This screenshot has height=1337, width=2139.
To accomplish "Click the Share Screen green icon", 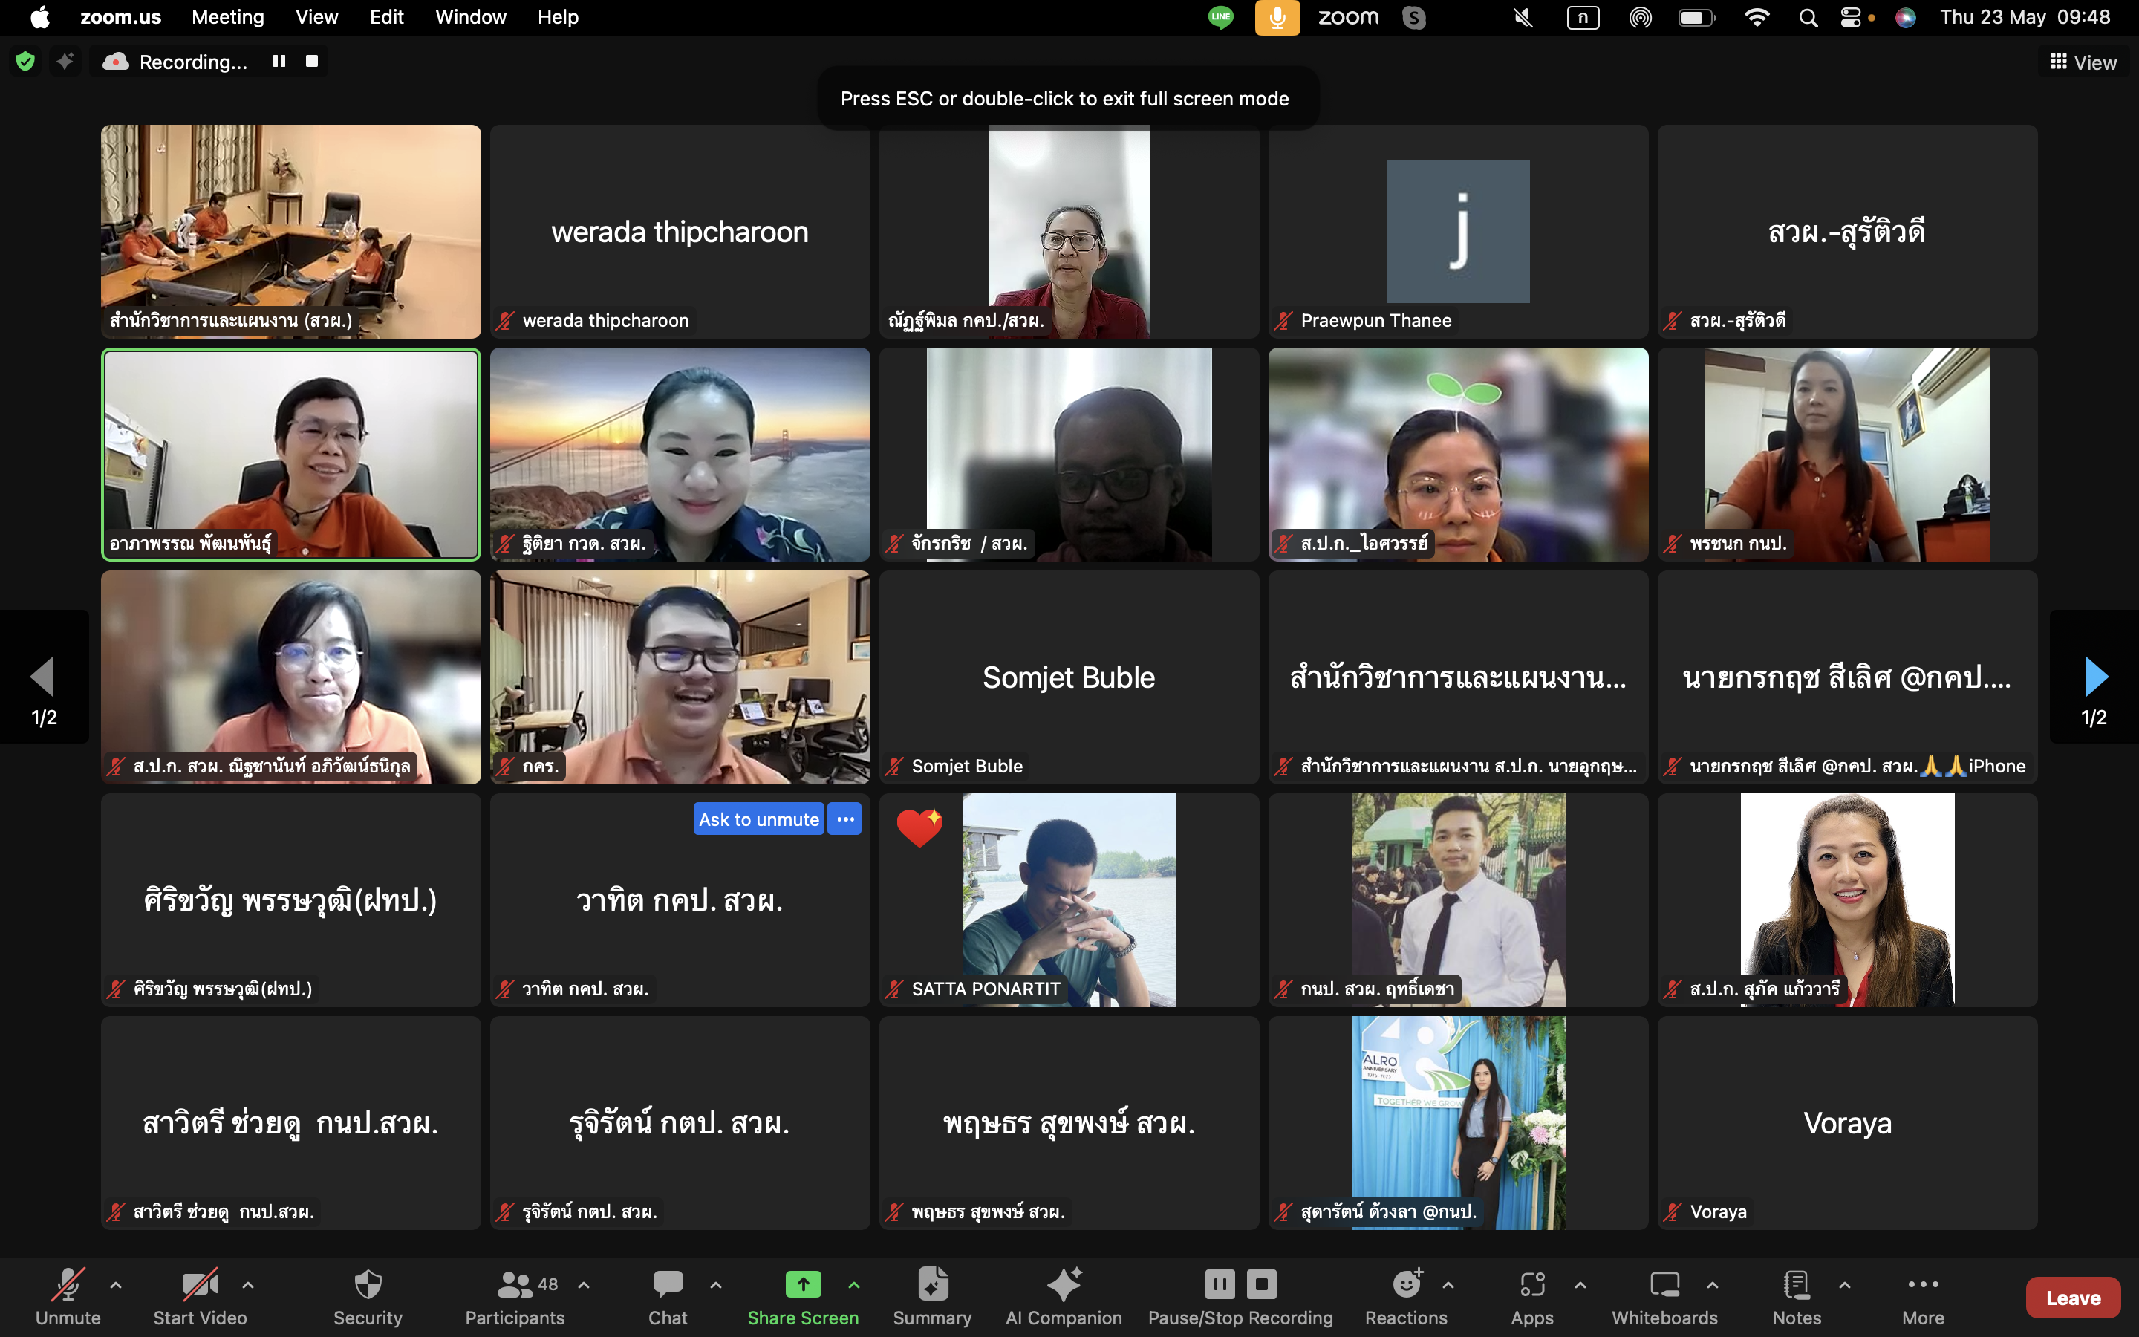I will coord(803,1284).
